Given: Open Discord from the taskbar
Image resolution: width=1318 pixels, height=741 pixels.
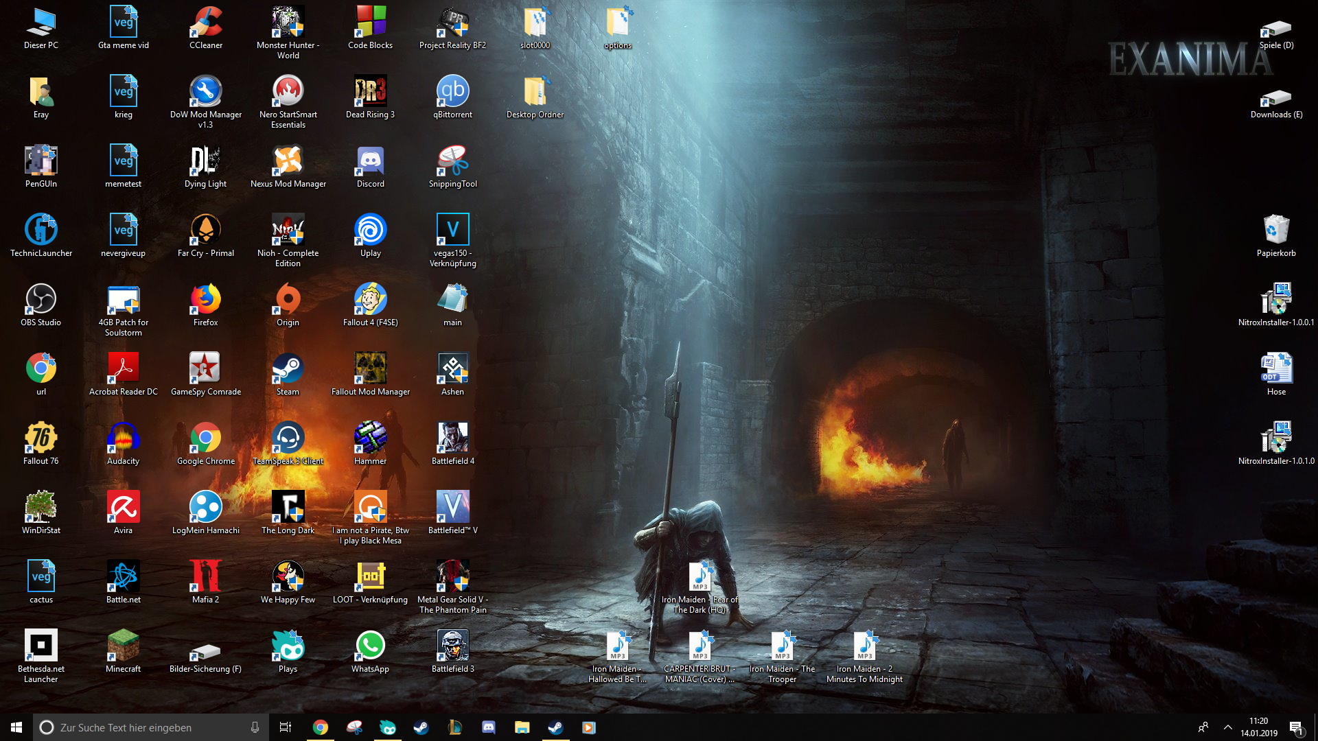Looking at the screenshot, I should coord(488,727).
